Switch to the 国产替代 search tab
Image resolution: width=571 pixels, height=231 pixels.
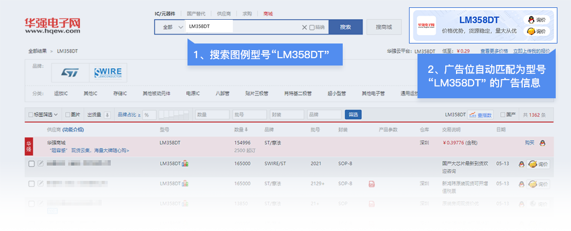pyautogui.click(x=196, y=14)
